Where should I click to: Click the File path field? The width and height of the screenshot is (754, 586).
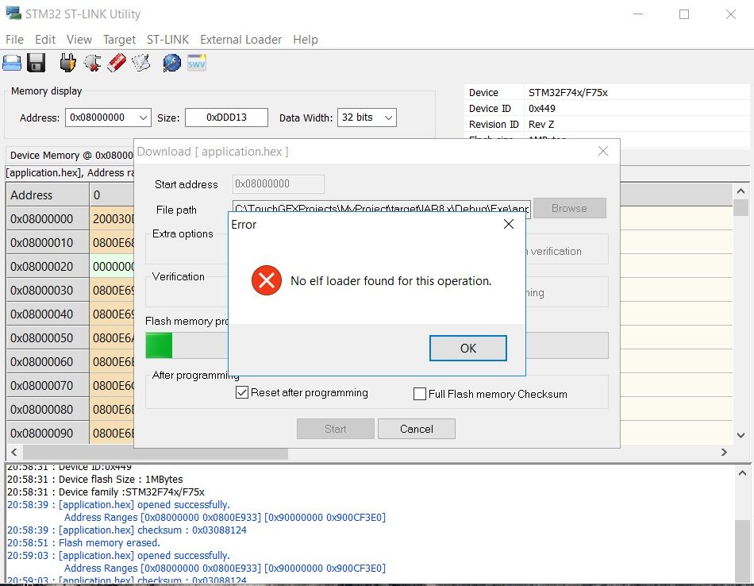pos(381,208)
